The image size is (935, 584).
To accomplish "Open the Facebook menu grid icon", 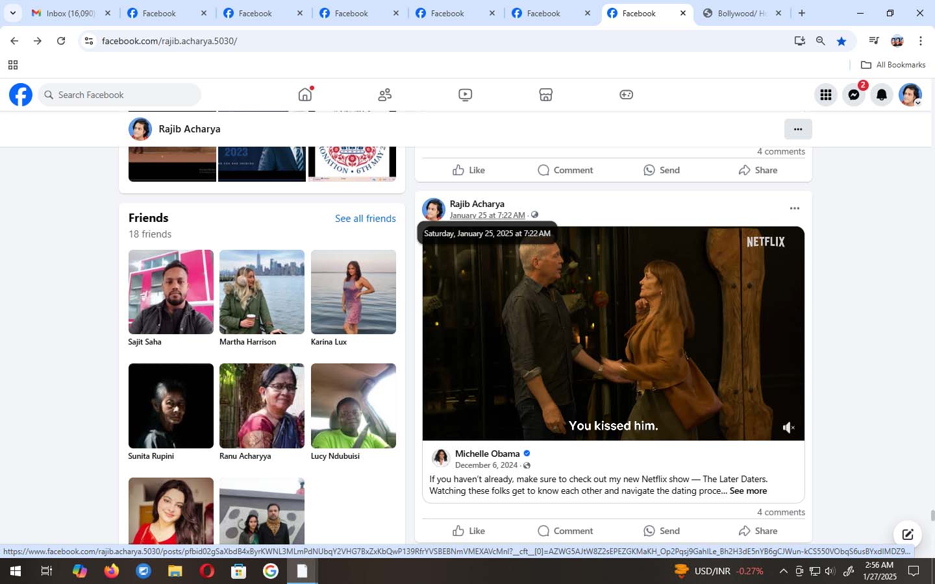I will (826, 95).
